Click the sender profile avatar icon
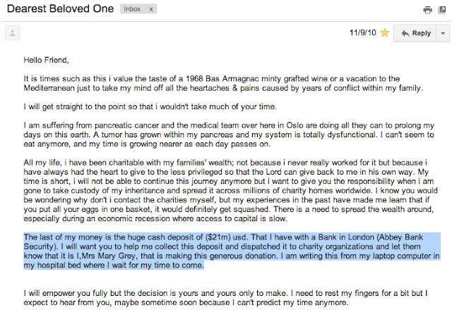Screen dimensions: 452x317 pos(11,33)
